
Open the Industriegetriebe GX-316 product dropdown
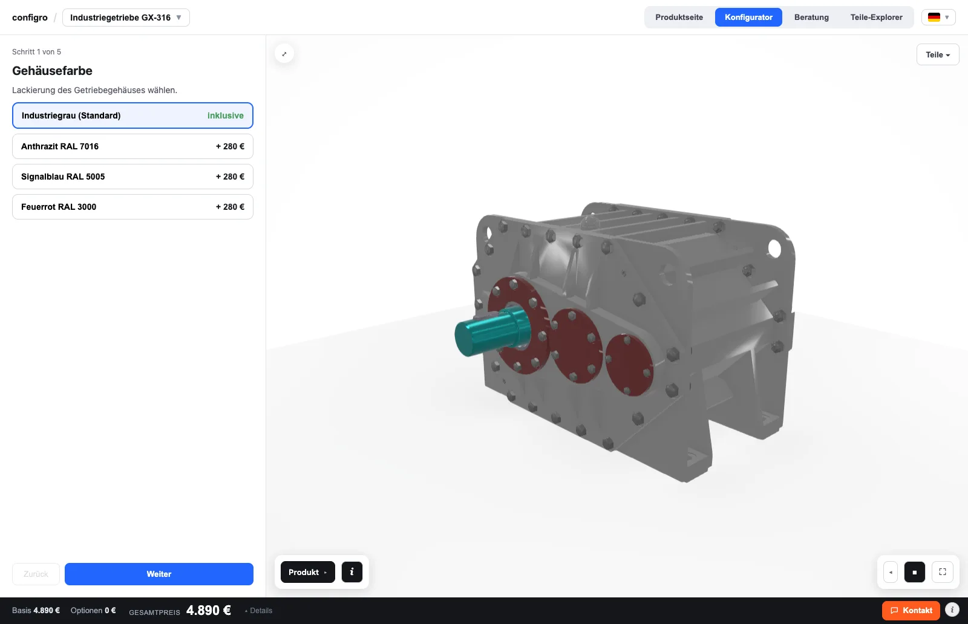[126, 18]
